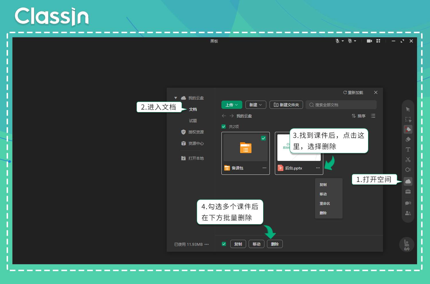Image resolution: width=430 pixels, height=284 pixels.
Task: Click 已使用 11.93MB storage text
Action: 188,245
